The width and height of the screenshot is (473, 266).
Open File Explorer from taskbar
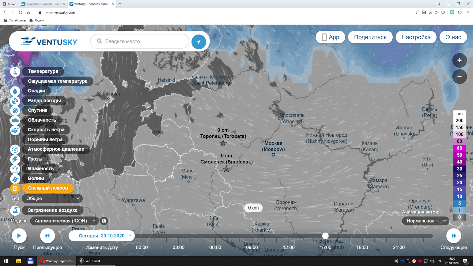(18, 261)
